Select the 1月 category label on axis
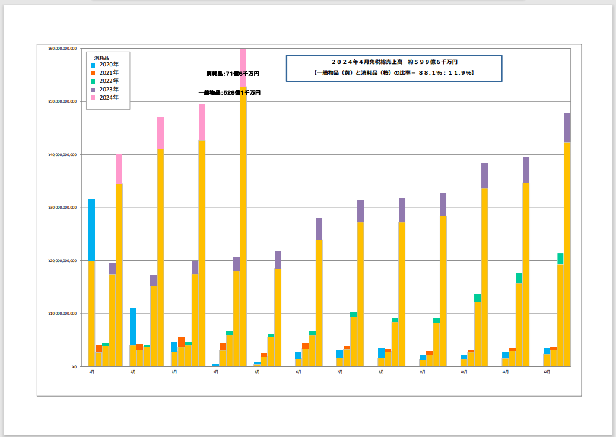Image resolution: width=616 pixels, height=437 pixels. coord(91,372)
